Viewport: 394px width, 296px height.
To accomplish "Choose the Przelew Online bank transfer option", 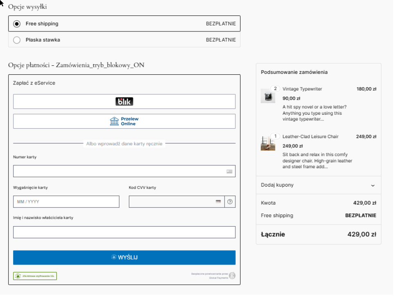I will (x=124, y=121).
